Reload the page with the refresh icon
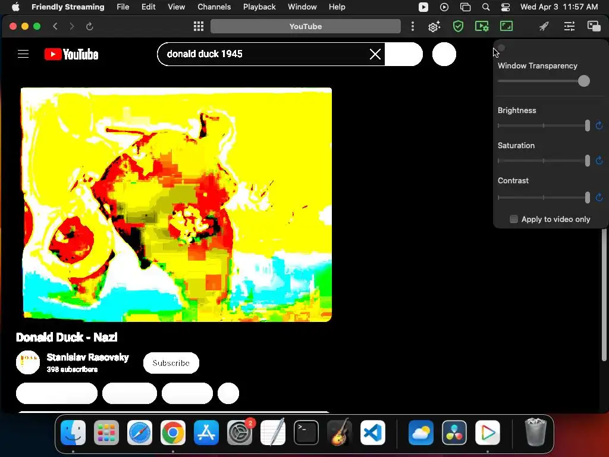The width and height of the screenshot is (609, 457). pyautogui.click(x=89, y=26)
